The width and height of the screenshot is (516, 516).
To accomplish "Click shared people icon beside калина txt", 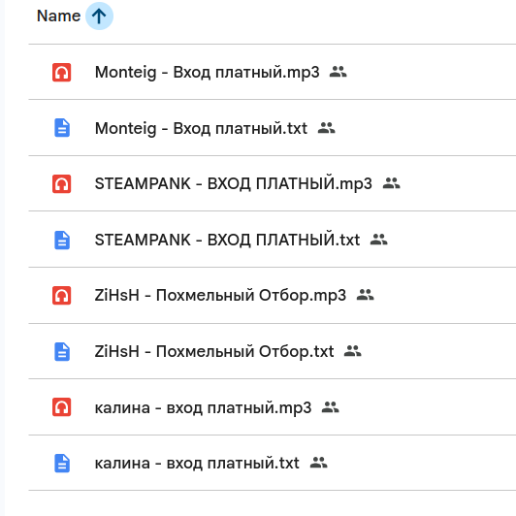I will click(x=318, y=463).
